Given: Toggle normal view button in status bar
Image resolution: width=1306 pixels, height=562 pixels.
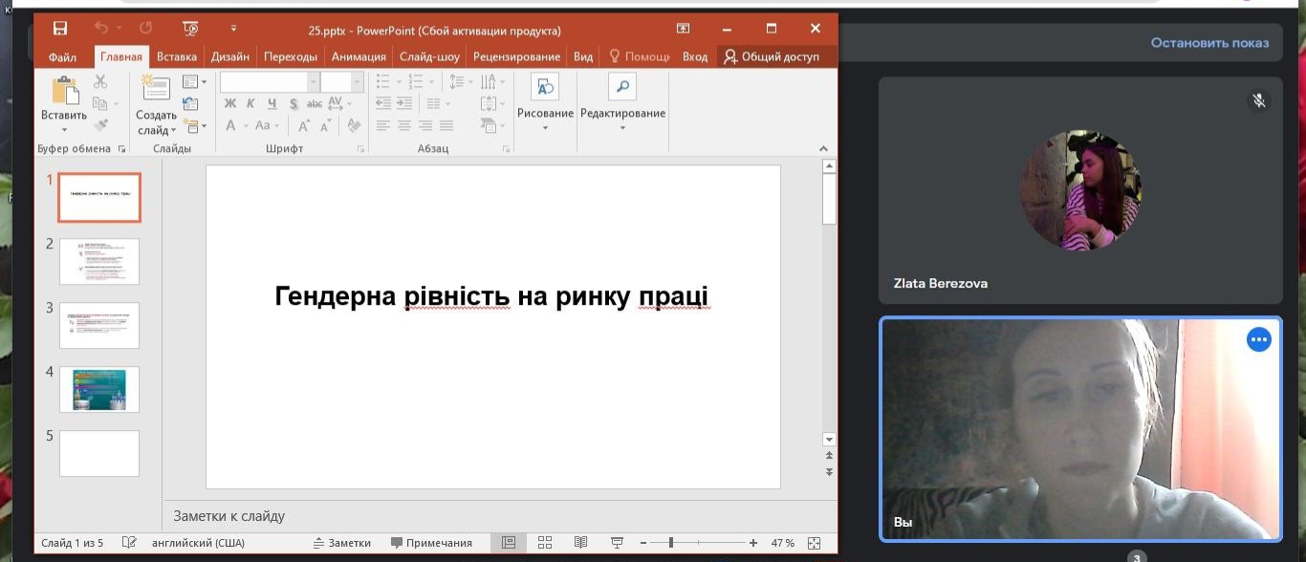Looking at the screenshot, I should point(509,543).
